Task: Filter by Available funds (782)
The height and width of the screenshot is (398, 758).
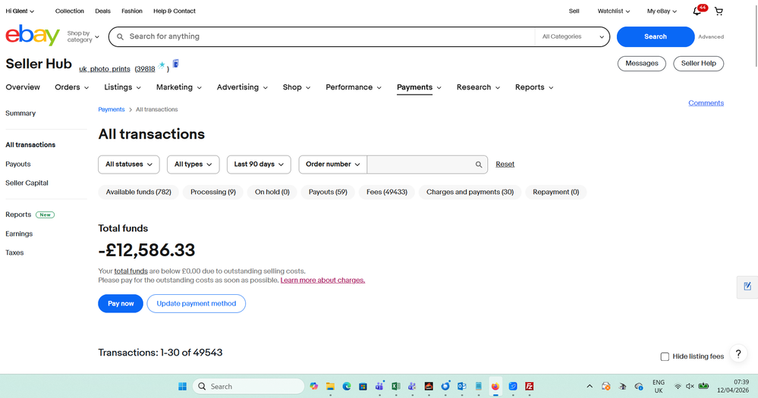Action: 138,192
